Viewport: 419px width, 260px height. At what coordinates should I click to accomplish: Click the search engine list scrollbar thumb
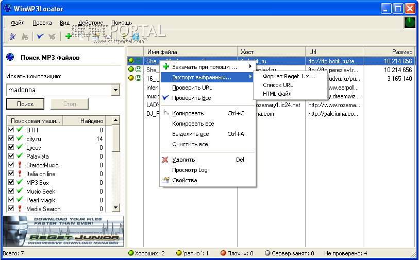pos(116,138)
